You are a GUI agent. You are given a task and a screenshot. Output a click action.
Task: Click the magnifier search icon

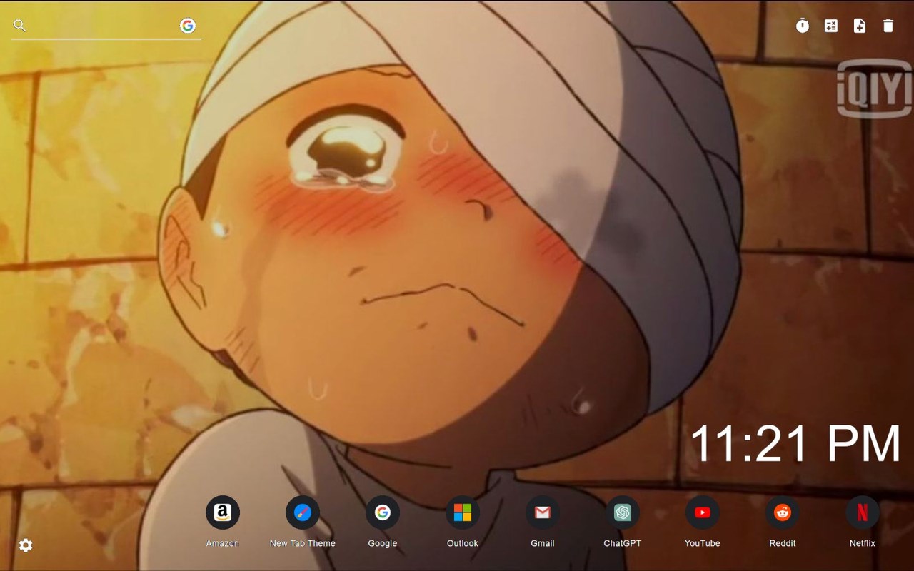tap(20, 26)
